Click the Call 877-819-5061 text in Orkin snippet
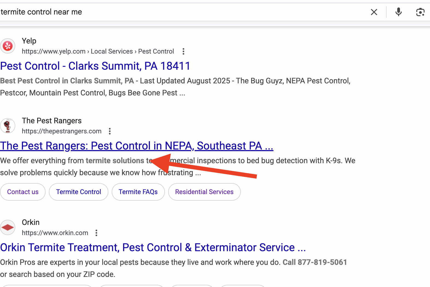Screen dimensions: 430x287 315,262
